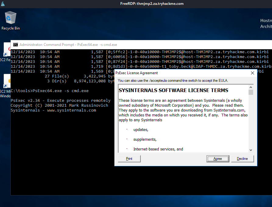Click the 5ffc2 kirbi file listing row
The width and height of the screenshot is (272, 207).
pos(140,52)
